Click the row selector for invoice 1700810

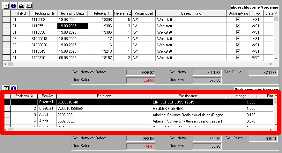point(7,58)
